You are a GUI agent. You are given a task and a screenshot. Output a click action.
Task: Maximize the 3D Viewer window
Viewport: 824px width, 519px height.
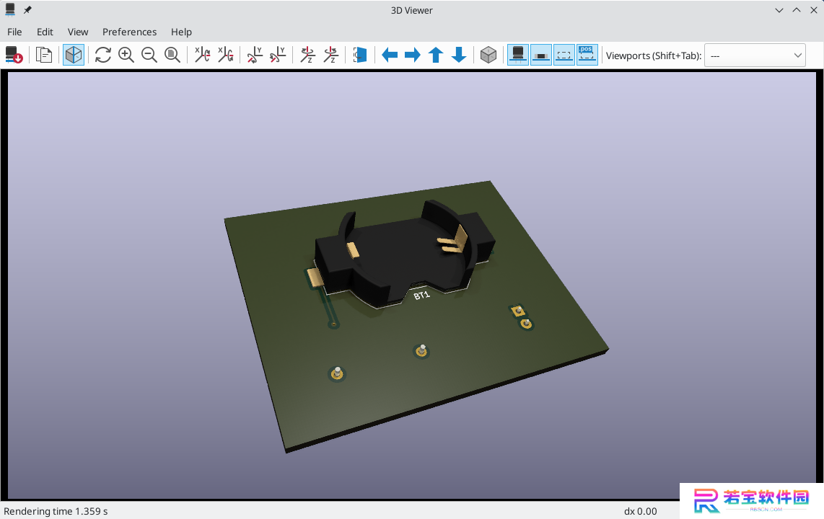(797, 11)
